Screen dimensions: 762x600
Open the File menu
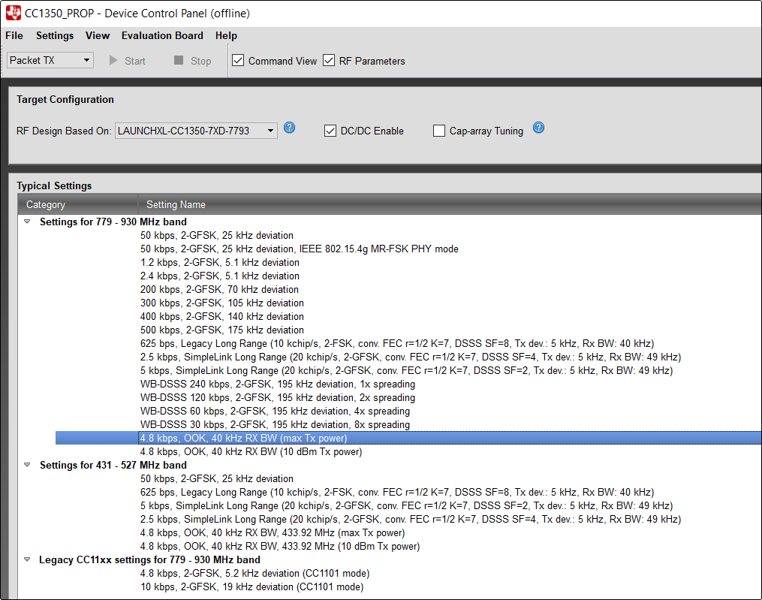tap(14, 35)
